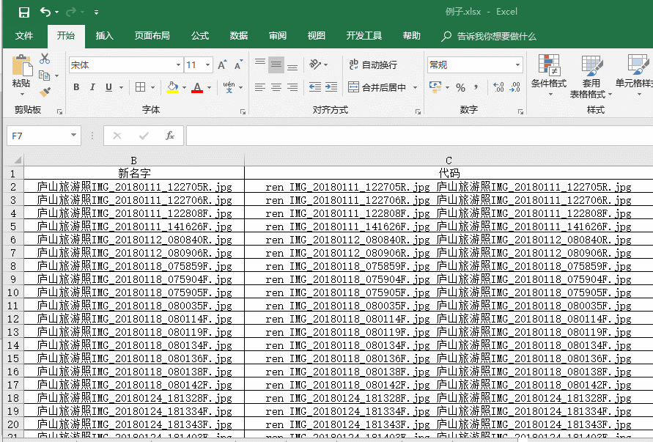The image size is (653, 442).
Task: Click 合并后居中 merge and center
Action: click(377, 87)
